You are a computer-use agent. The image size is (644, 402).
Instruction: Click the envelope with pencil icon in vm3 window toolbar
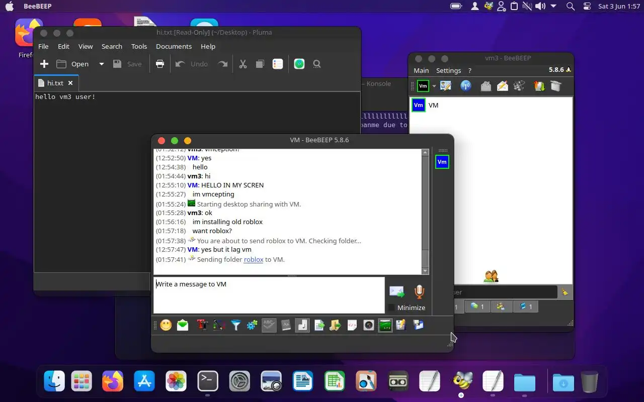point(503,86)
